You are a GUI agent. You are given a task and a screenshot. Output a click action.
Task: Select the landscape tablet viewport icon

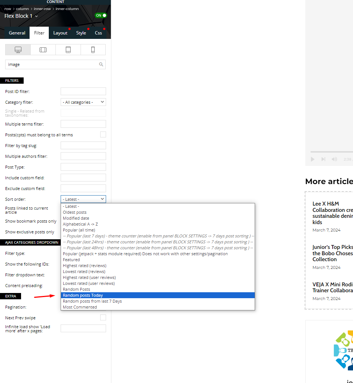pyautogui.click(x=43, y=50)
